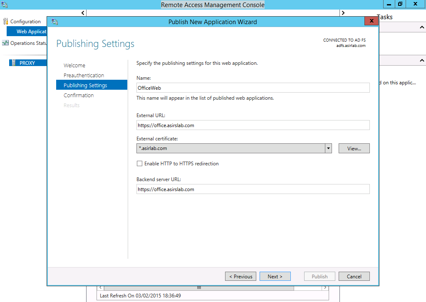The height and width of the screenshot is (302, 426).
Task: Click the Name field containing OfficeWeb
Action: [253, 88]
